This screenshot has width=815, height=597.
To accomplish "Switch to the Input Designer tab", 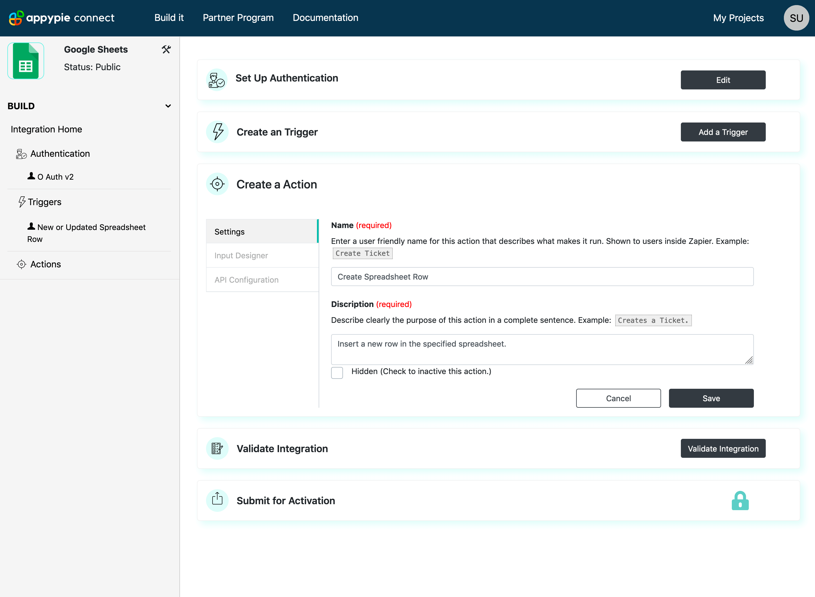I will pyautogui.click(x=241, y=255).
